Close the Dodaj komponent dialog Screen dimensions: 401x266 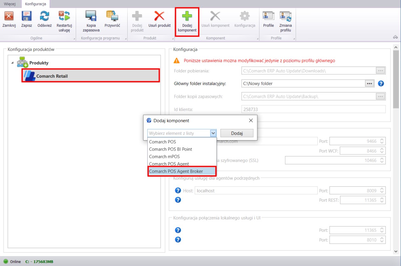click(x=251, y=120)
